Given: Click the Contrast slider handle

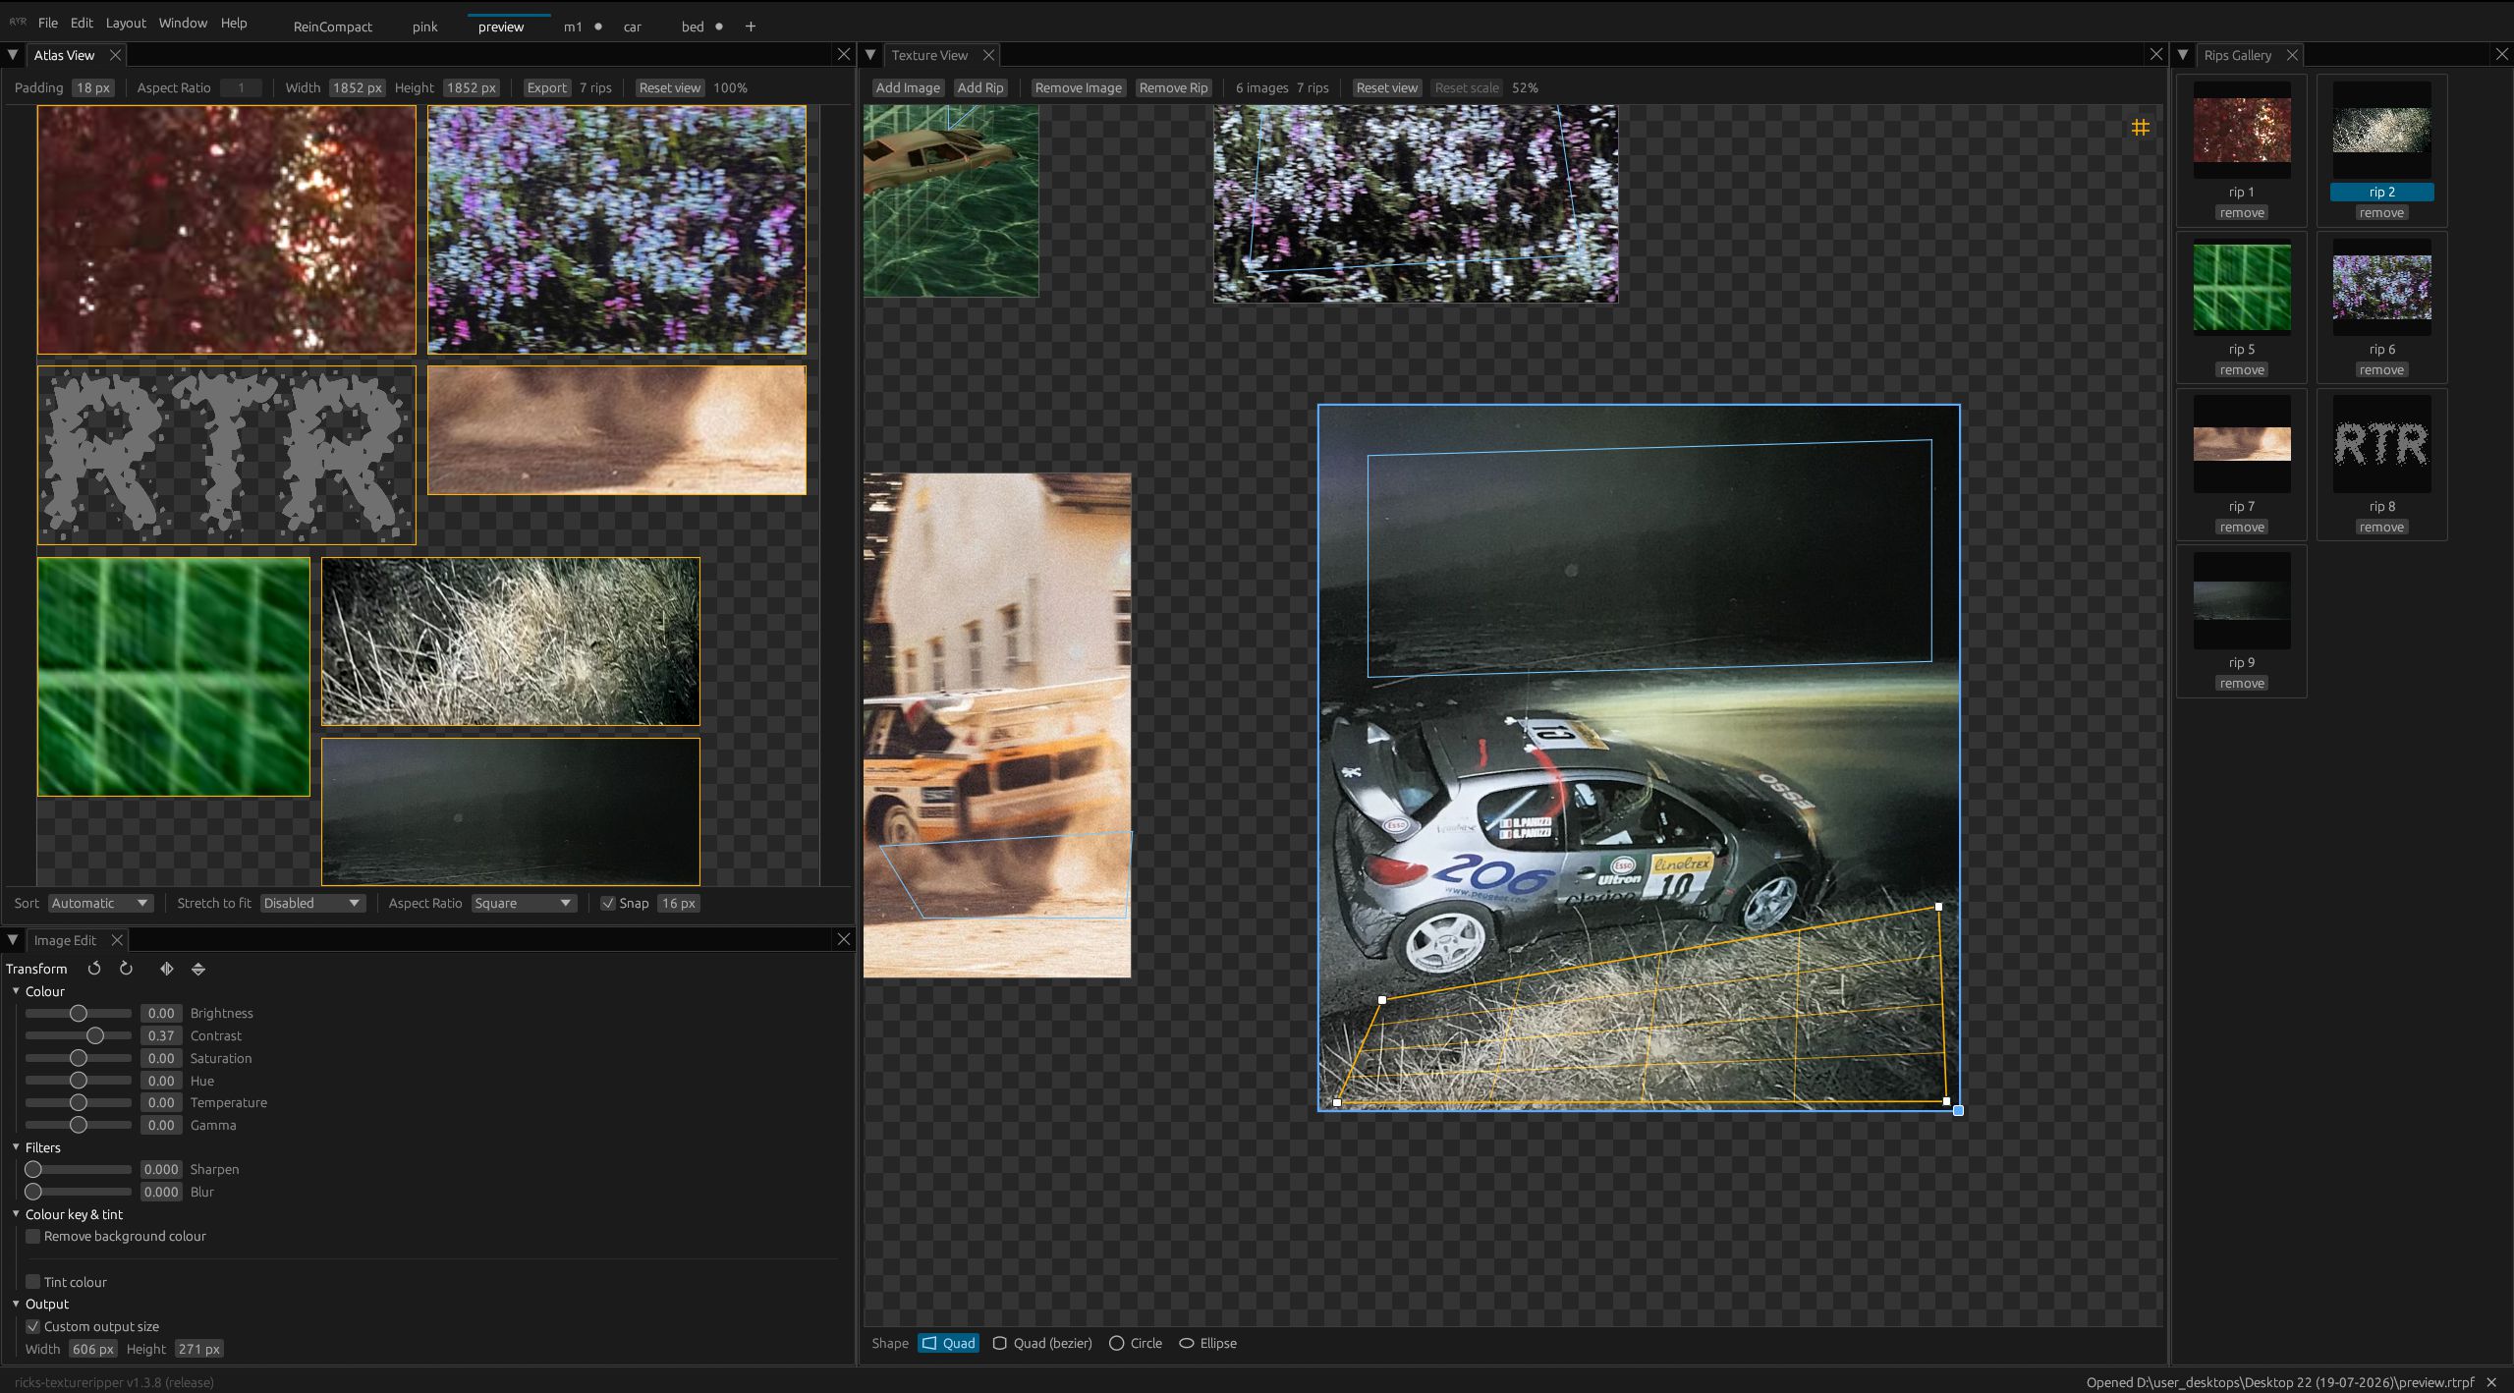Looking at the screenshot, I should (x=95, y=1035).
